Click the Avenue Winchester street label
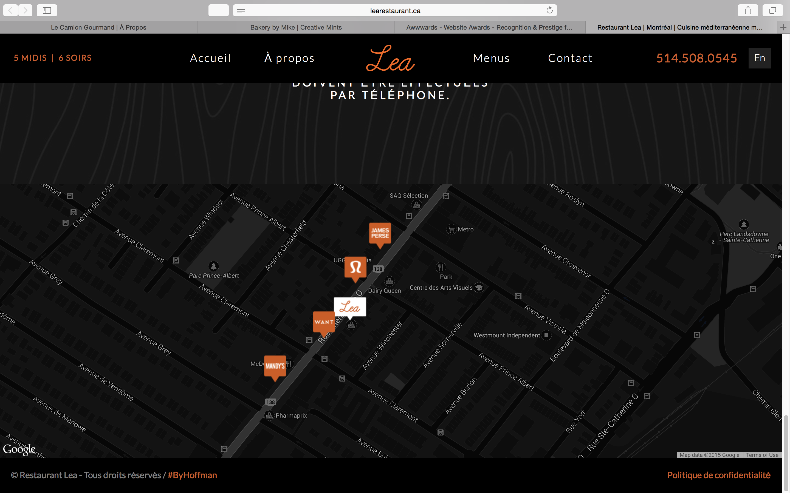The height and width of the screenshot is (493, 790). [382, 346]
